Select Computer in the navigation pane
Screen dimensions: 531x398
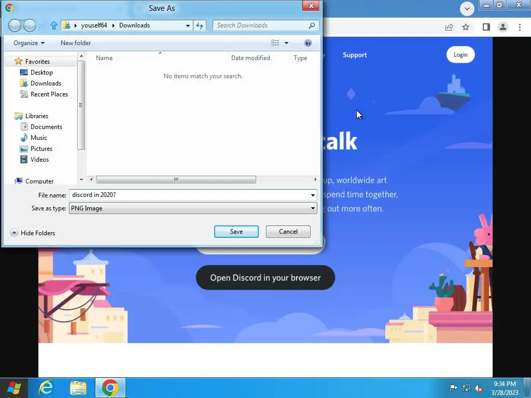pos(39,181)
